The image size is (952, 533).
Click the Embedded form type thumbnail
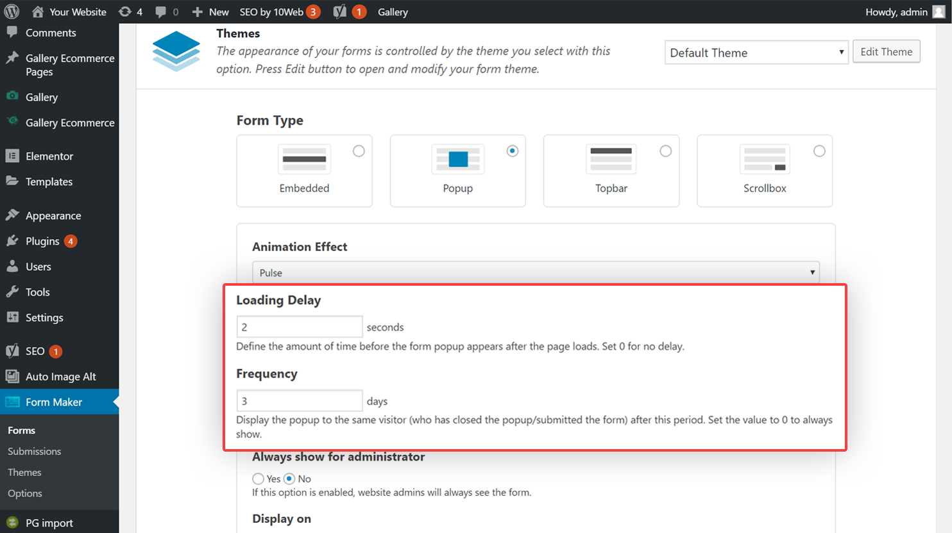click(304, 160)
